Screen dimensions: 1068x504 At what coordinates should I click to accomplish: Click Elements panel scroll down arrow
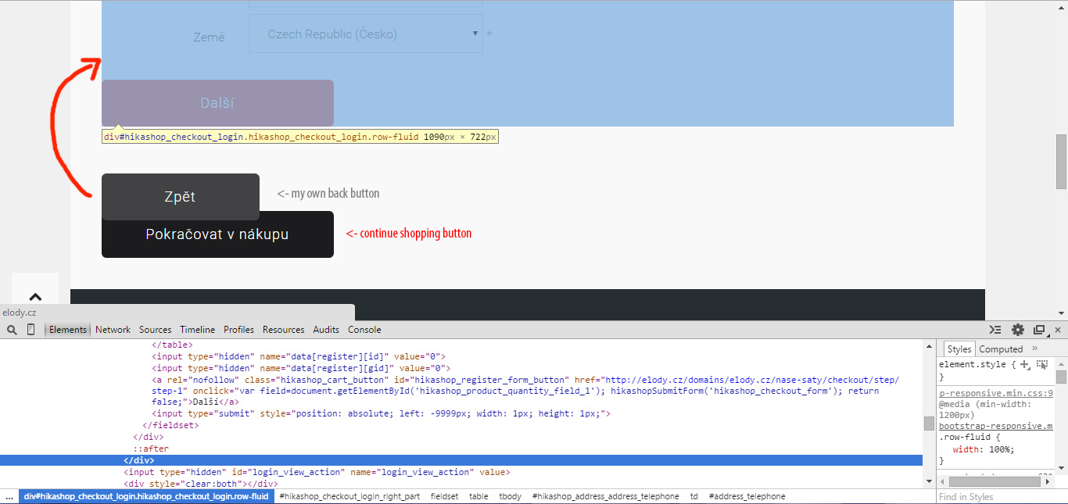[x=929, y=481]
